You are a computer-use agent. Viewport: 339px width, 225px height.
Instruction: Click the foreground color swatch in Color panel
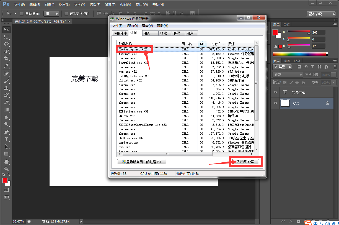point(275,32)
